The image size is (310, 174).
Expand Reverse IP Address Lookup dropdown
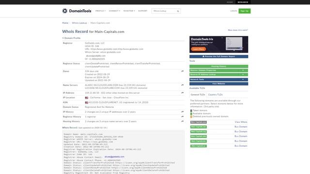click(218, 74)
